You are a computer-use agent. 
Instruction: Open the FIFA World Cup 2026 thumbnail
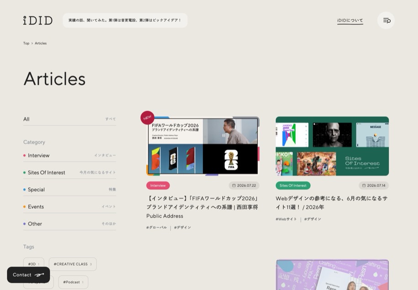coord(203,146)
